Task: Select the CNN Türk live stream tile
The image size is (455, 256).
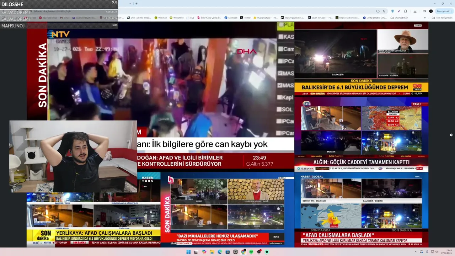Action: click(361, 59)
